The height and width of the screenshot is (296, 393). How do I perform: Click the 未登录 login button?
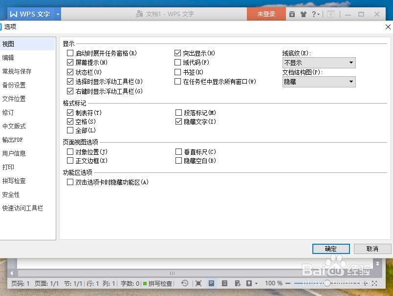pyautogui.click(x=266, y=14)
